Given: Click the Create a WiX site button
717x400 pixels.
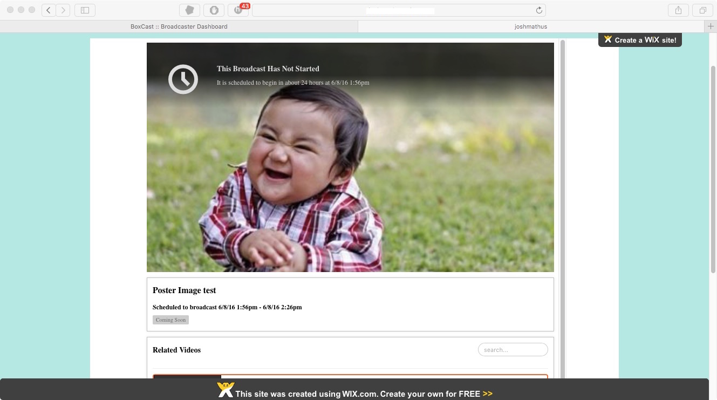Looking at the screenshot, I should pyautogui.click(x=640, y=40).
